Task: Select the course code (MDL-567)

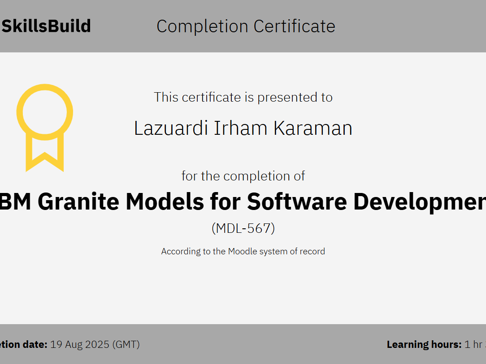Action: pos(243,228)
